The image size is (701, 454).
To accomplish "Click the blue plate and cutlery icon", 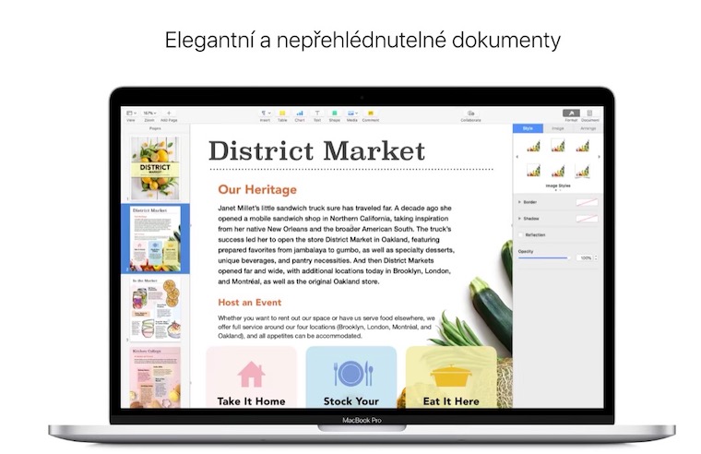I will point(352,374).
